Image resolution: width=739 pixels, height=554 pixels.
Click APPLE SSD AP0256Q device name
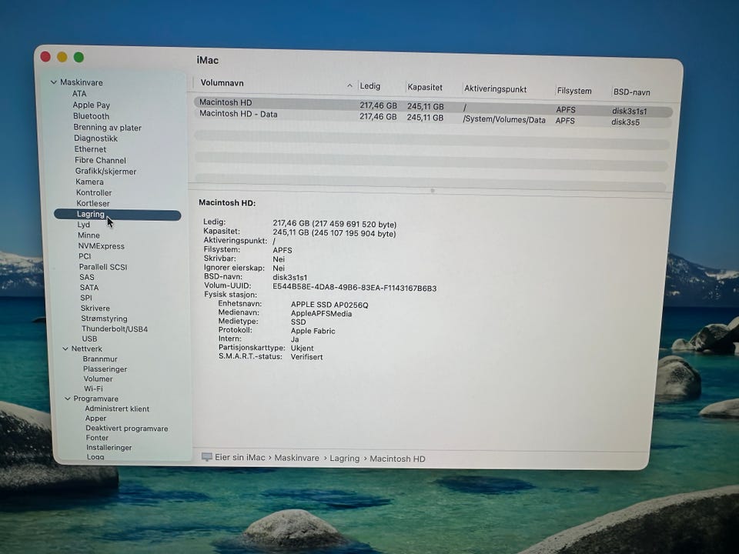coord(329,305)
